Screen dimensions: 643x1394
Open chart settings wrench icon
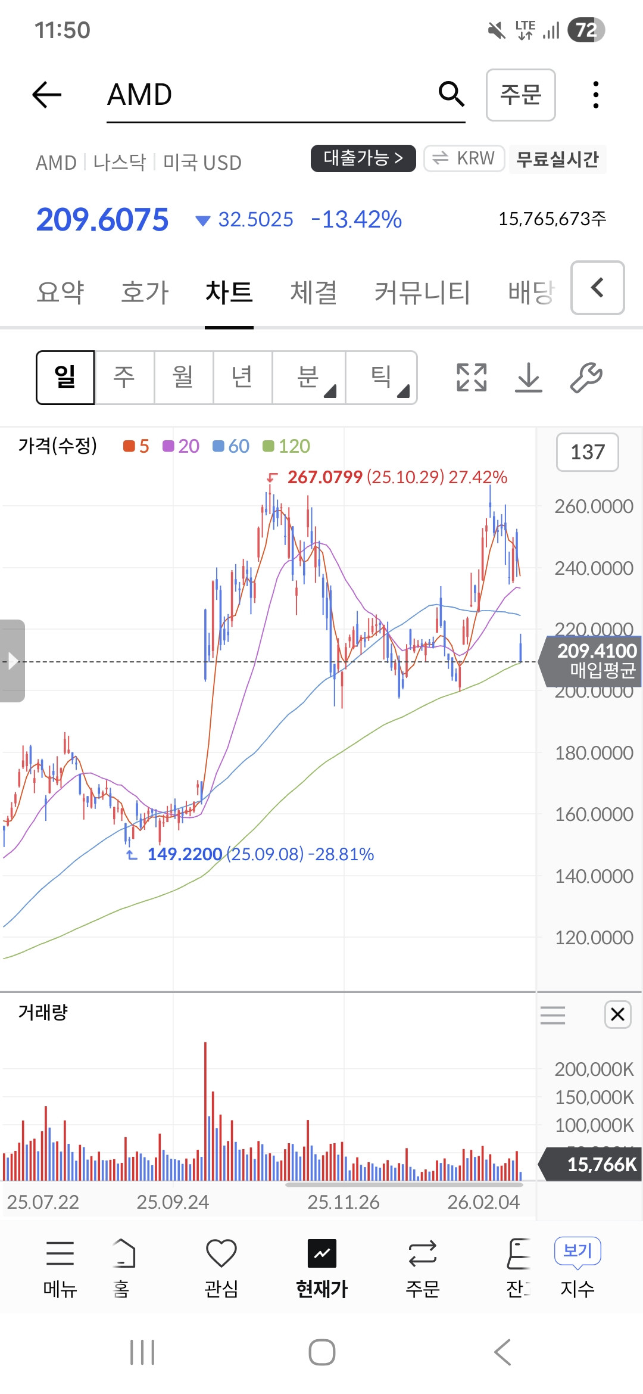(x=586, y=378)
